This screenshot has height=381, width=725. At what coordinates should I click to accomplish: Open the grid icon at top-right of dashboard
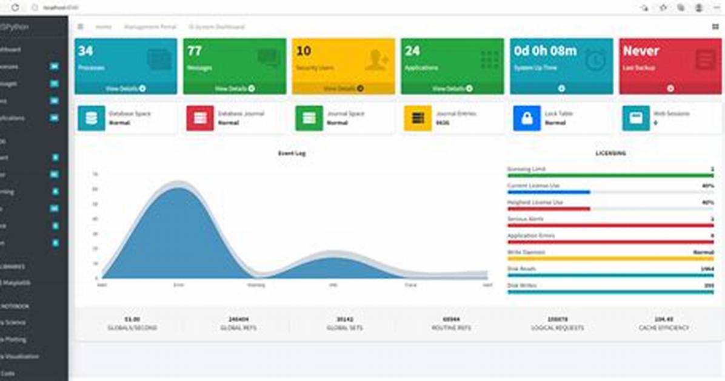(715, 27)
